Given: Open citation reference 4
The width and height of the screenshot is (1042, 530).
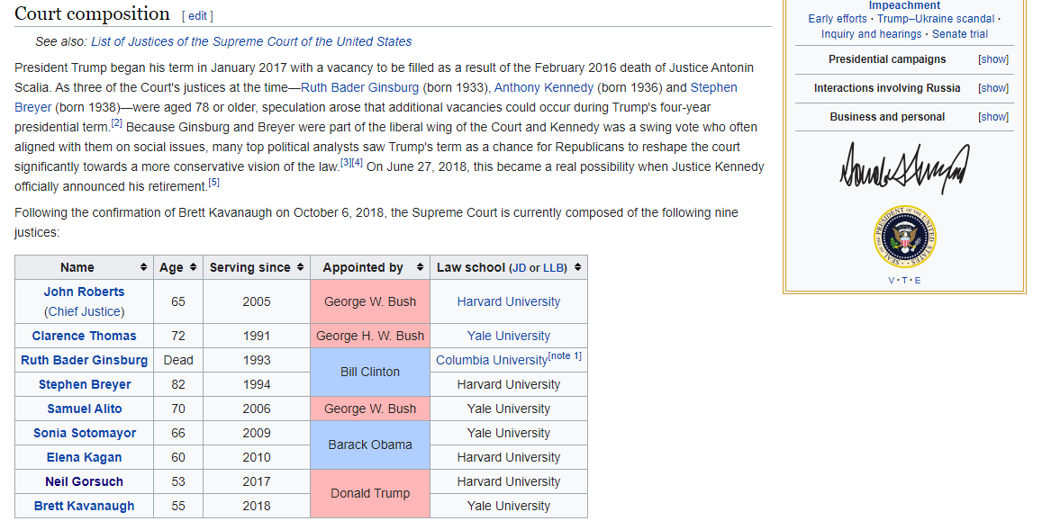Looking at the screenshot, I should (x=357, y=162).
